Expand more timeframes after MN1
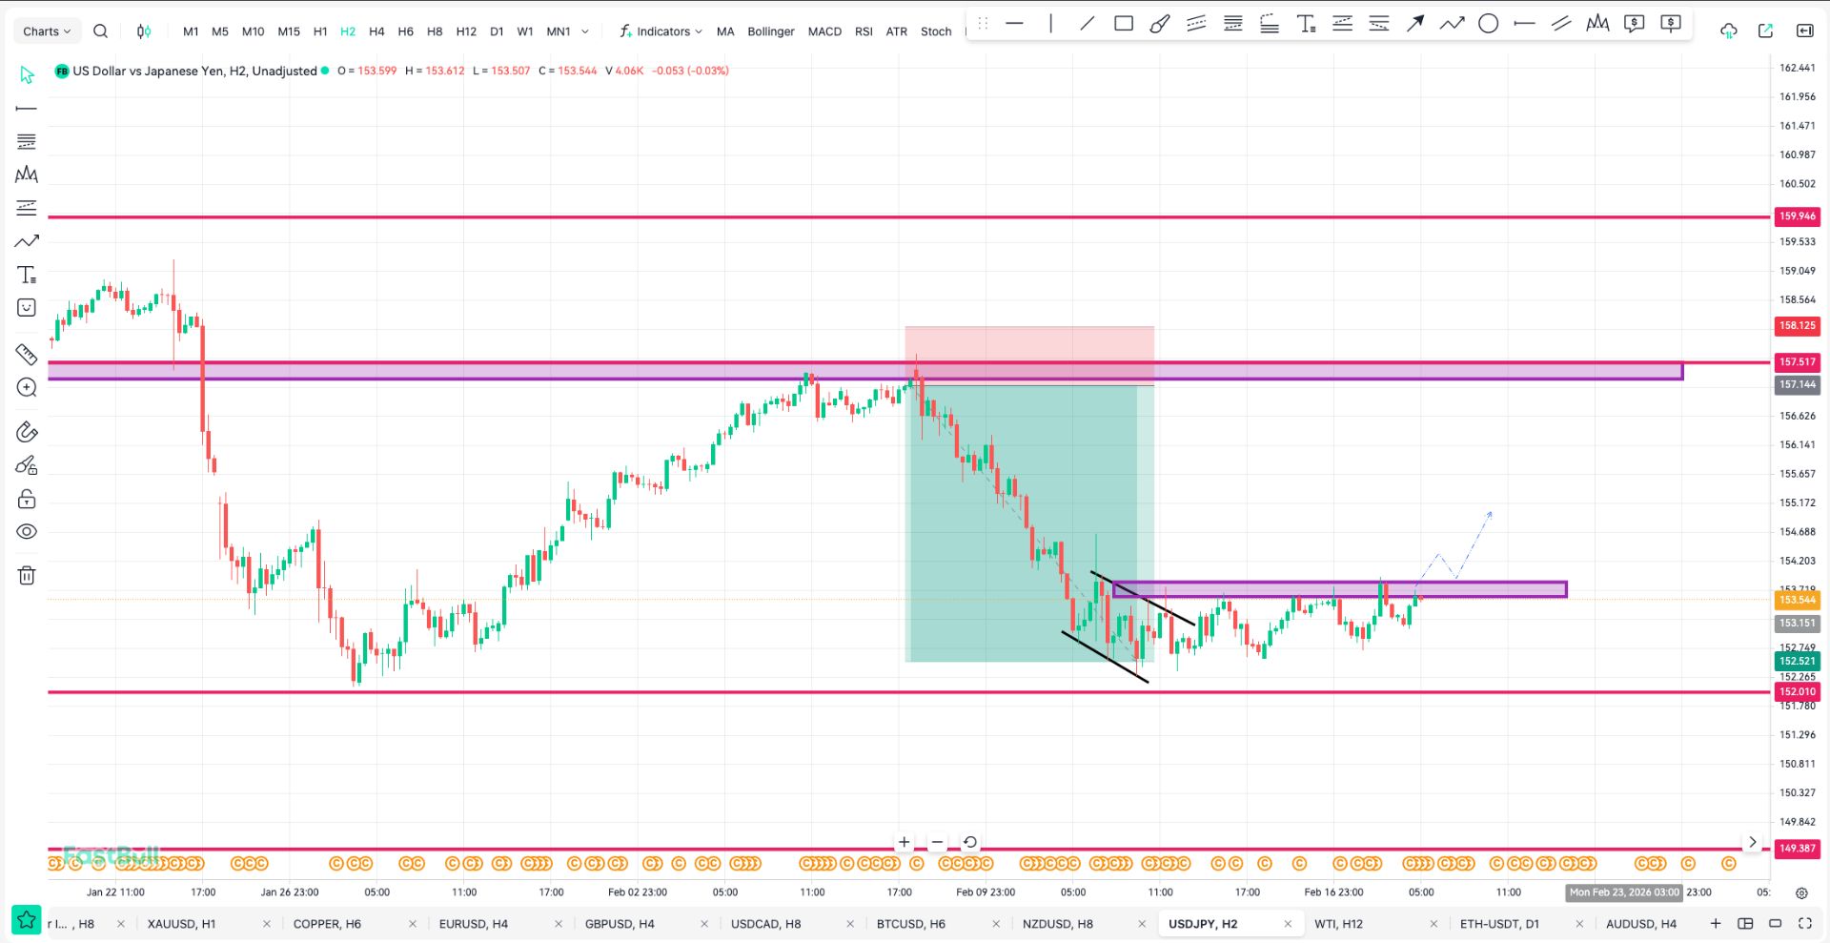This screenshot has height=943, width=1830. (x=585, y=31)
